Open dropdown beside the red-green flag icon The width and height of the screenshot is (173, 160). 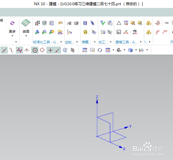coord(147,50)
